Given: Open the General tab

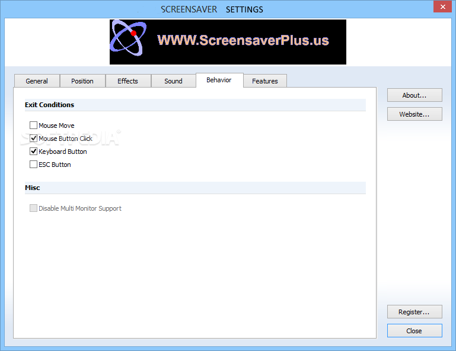Looking at the screenshot, I should (37, 81).
